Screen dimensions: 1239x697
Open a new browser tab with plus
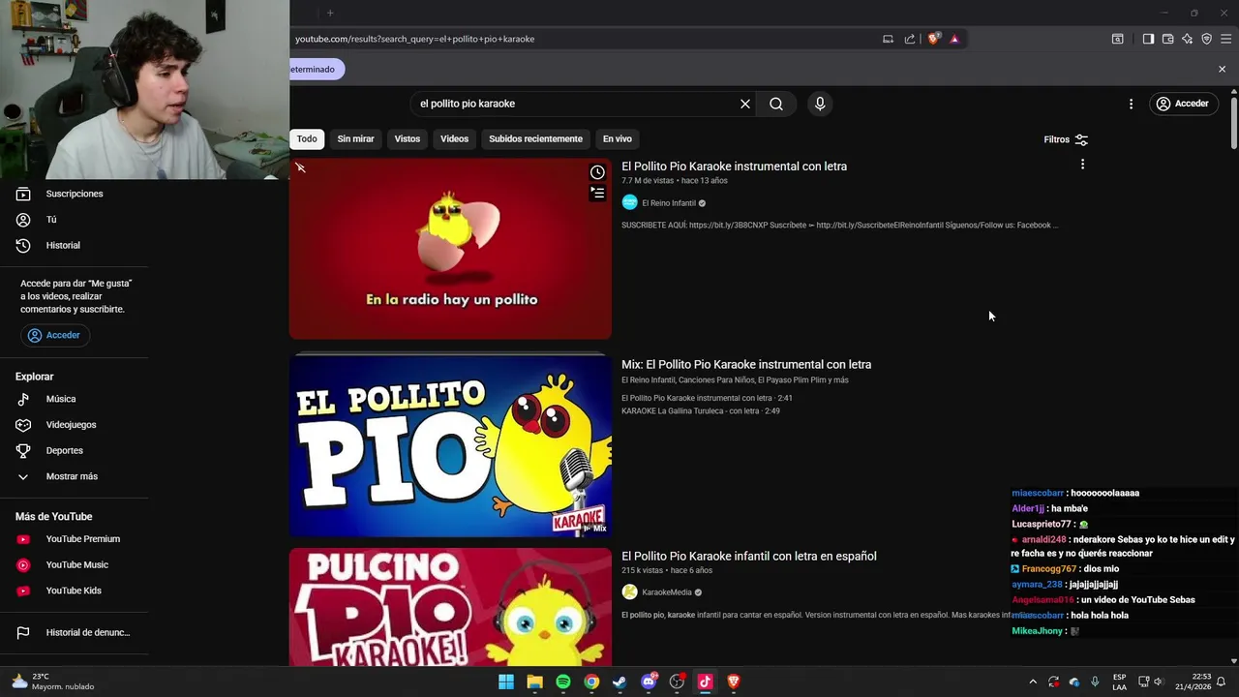pos(330,13)
